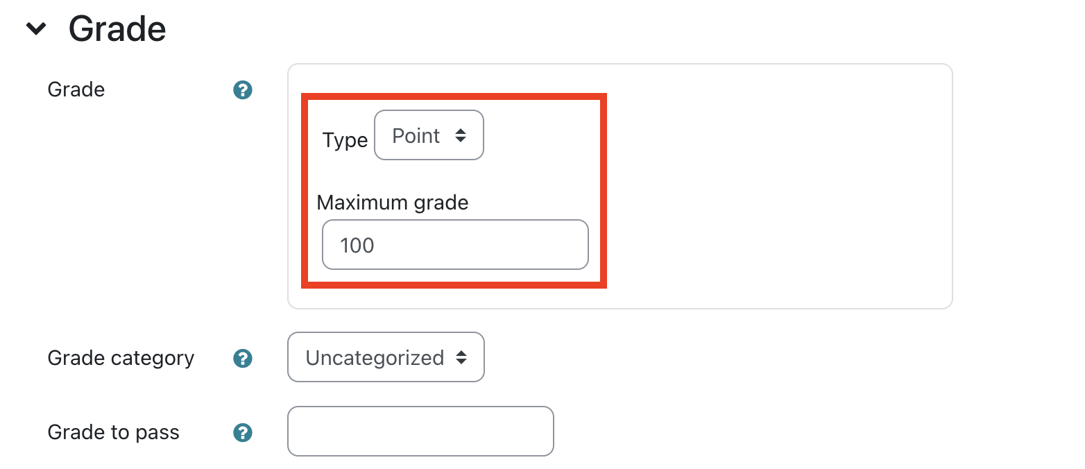
Task: Click the "Type" label text
Action: pyautogui.click(x=345, y=140)
